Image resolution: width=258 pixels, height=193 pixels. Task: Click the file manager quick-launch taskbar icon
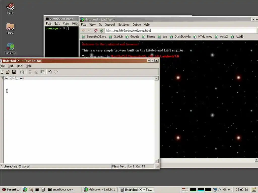click(31, 189)
